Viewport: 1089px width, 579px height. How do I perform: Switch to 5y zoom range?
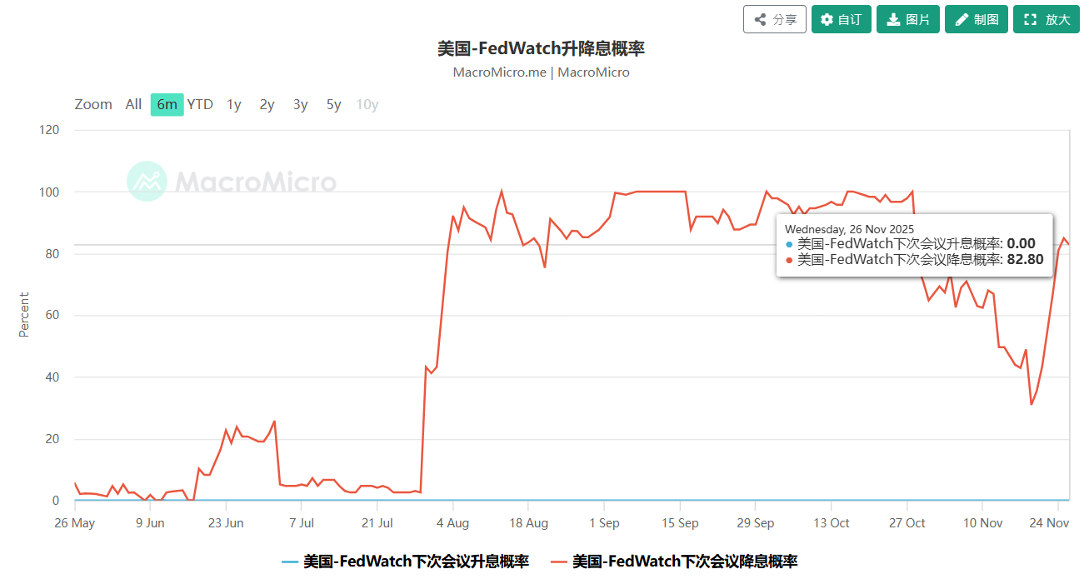point(333,104)
